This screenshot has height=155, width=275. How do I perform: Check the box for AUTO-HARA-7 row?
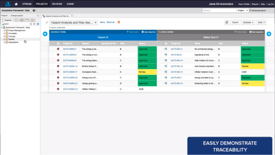52,49
